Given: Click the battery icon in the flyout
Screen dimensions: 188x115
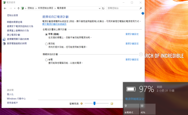Looking at the screenshot, I should 131,89.
